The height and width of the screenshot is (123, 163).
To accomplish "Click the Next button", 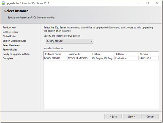I will point(132,117).
